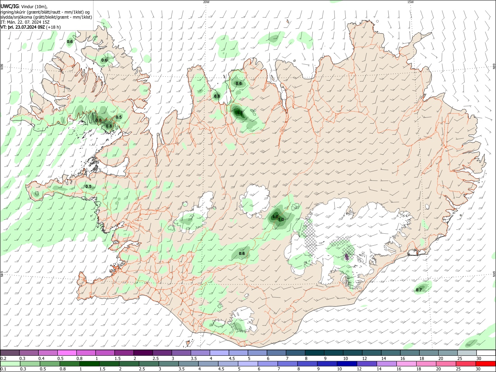Click the 'rigning/skúrir' legend description line

pos(45,12)
